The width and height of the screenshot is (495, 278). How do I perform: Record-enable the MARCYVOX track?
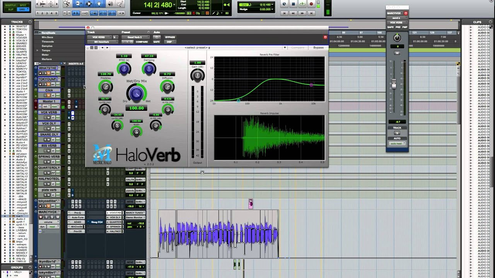[41, 217]
